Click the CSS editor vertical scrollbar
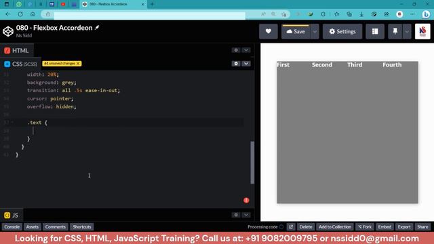This screenshot has height=244, width=434. (252, 163)
